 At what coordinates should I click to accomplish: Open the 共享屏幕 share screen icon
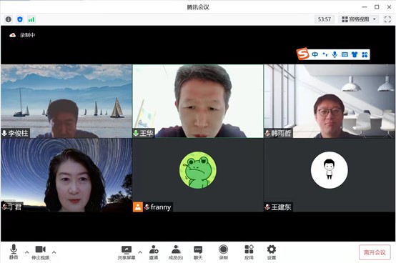(x=127, y=252)
